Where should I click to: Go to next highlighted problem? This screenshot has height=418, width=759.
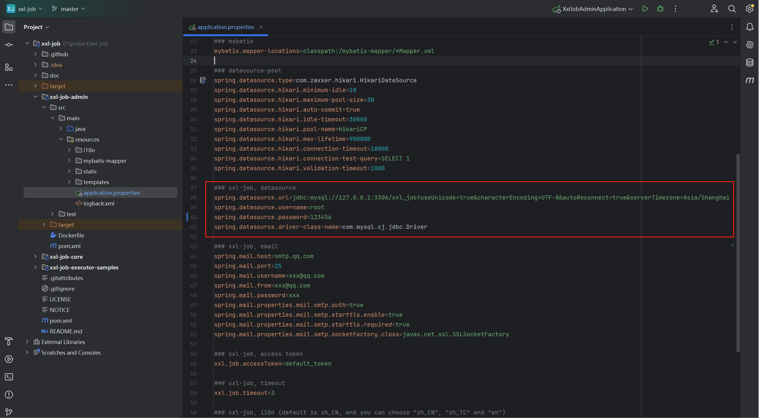[x=735, y=42]
